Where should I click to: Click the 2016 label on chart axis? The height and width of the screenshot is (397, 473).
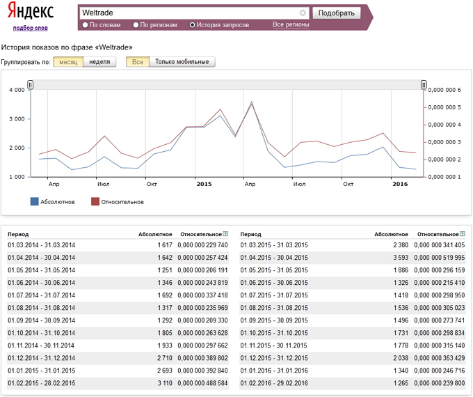[x=400, y=184]
